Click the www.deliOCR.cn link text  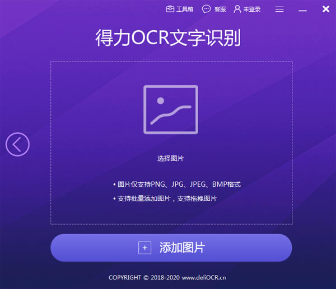[204, 278]
